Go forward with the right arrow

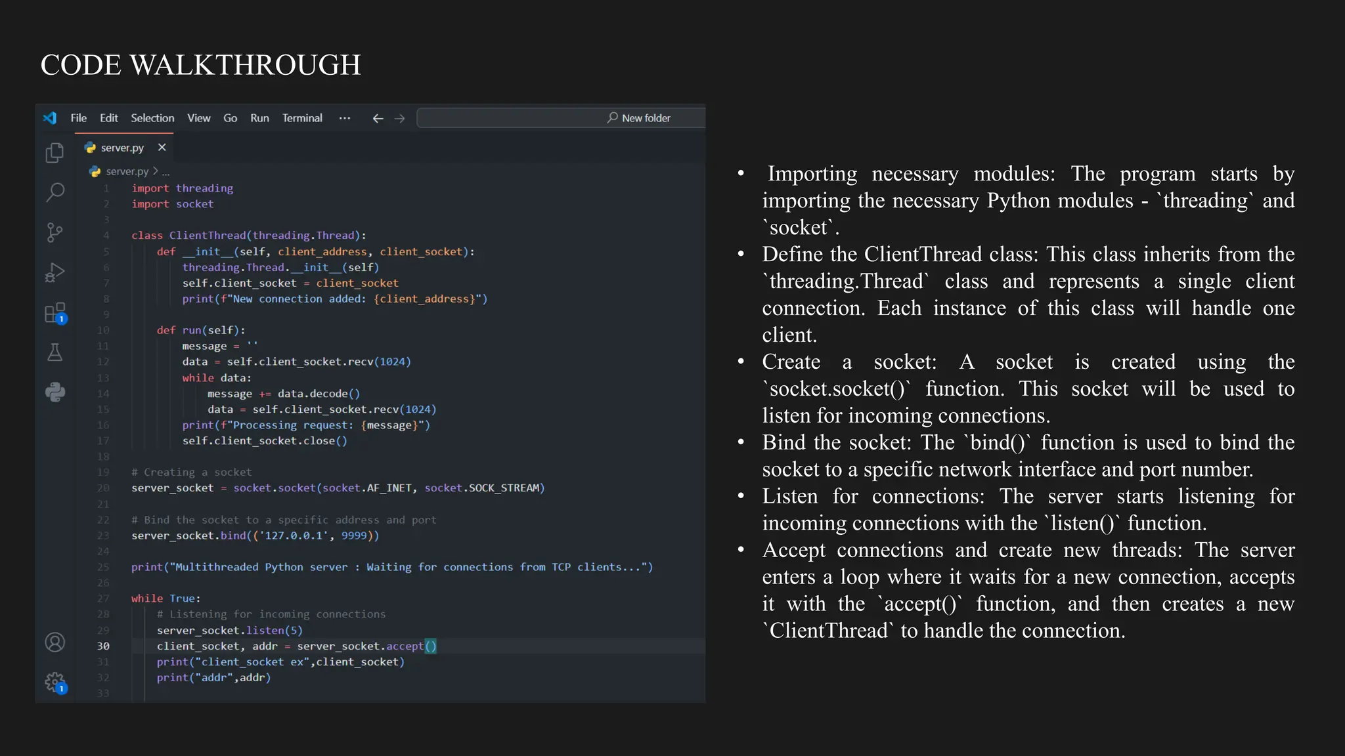pos(399,119)
